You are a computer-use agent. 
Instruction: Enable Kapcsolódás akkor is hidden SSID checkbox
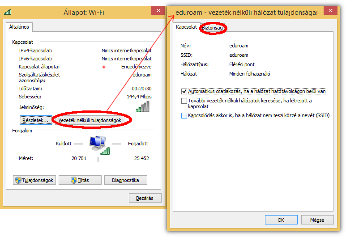pos(184,115)
